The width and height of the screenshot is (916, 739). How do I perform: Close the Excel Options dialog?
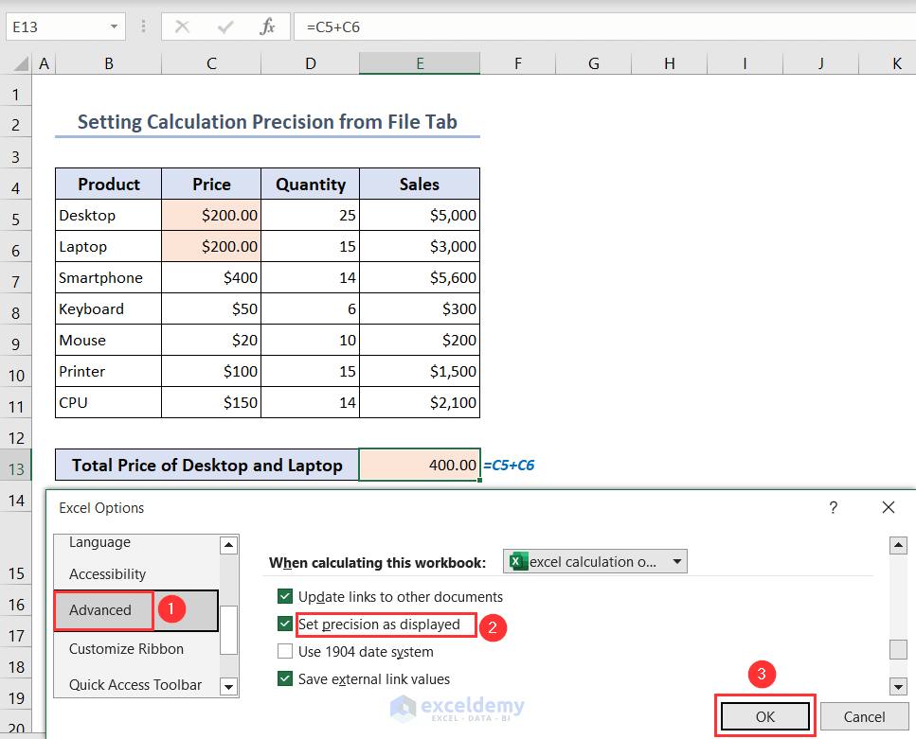888,508
